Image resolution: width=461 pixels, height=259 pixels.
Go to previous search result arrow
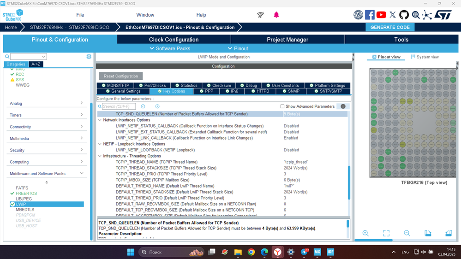(x=143, y=106)
